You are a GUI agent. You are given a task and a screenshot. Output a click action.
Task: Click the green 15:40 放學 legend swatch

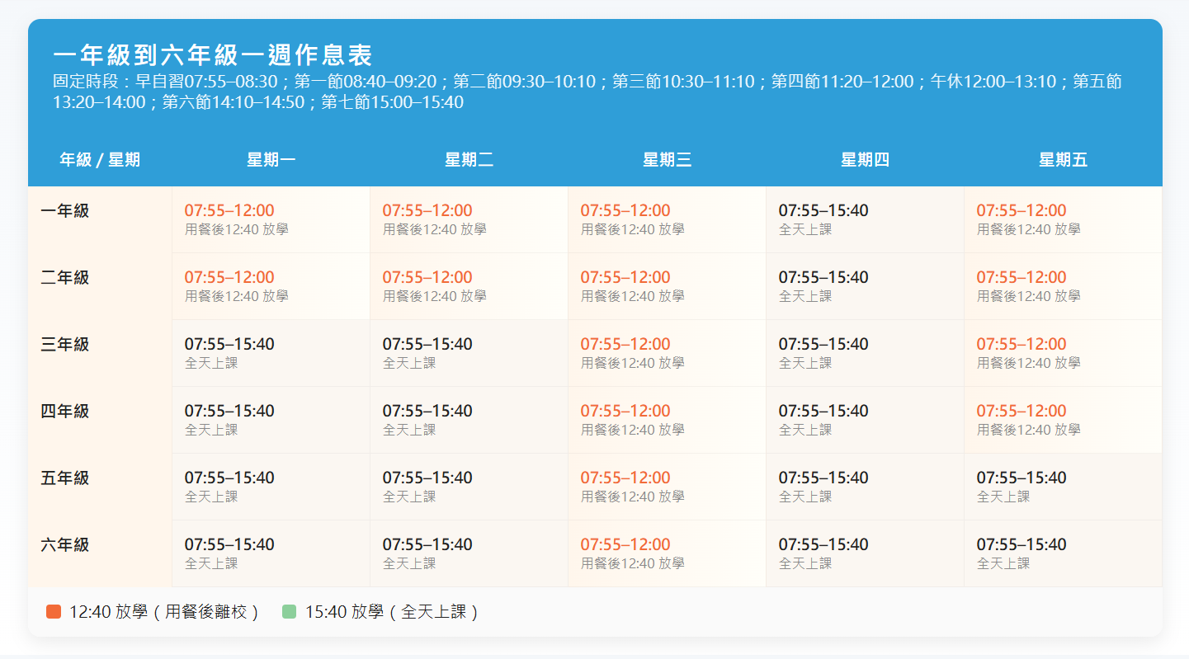point(289,612)
